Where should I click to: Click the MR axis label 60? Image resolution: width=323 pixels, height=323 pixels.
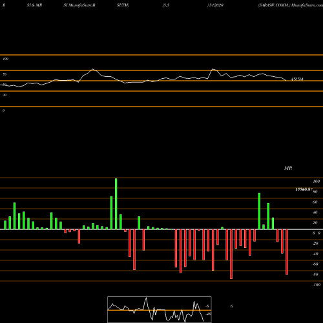(315, 202)
